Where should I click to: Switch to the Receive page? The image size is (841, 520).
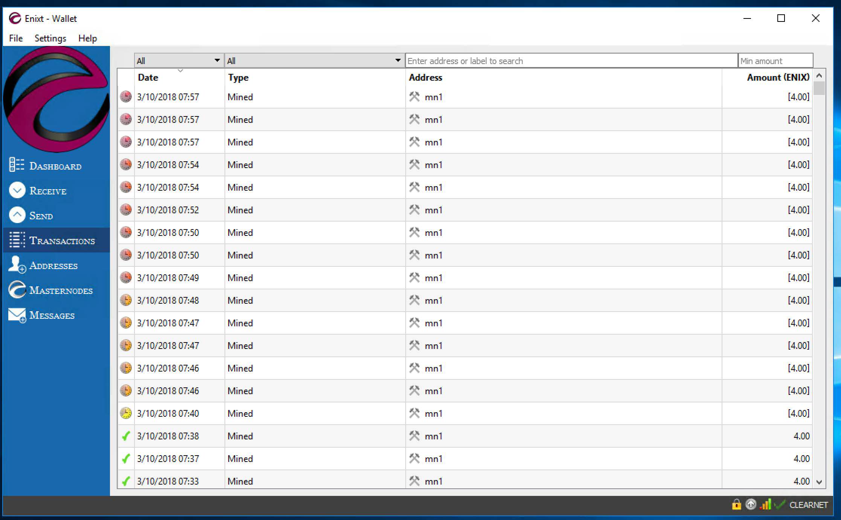click(48, 191)
